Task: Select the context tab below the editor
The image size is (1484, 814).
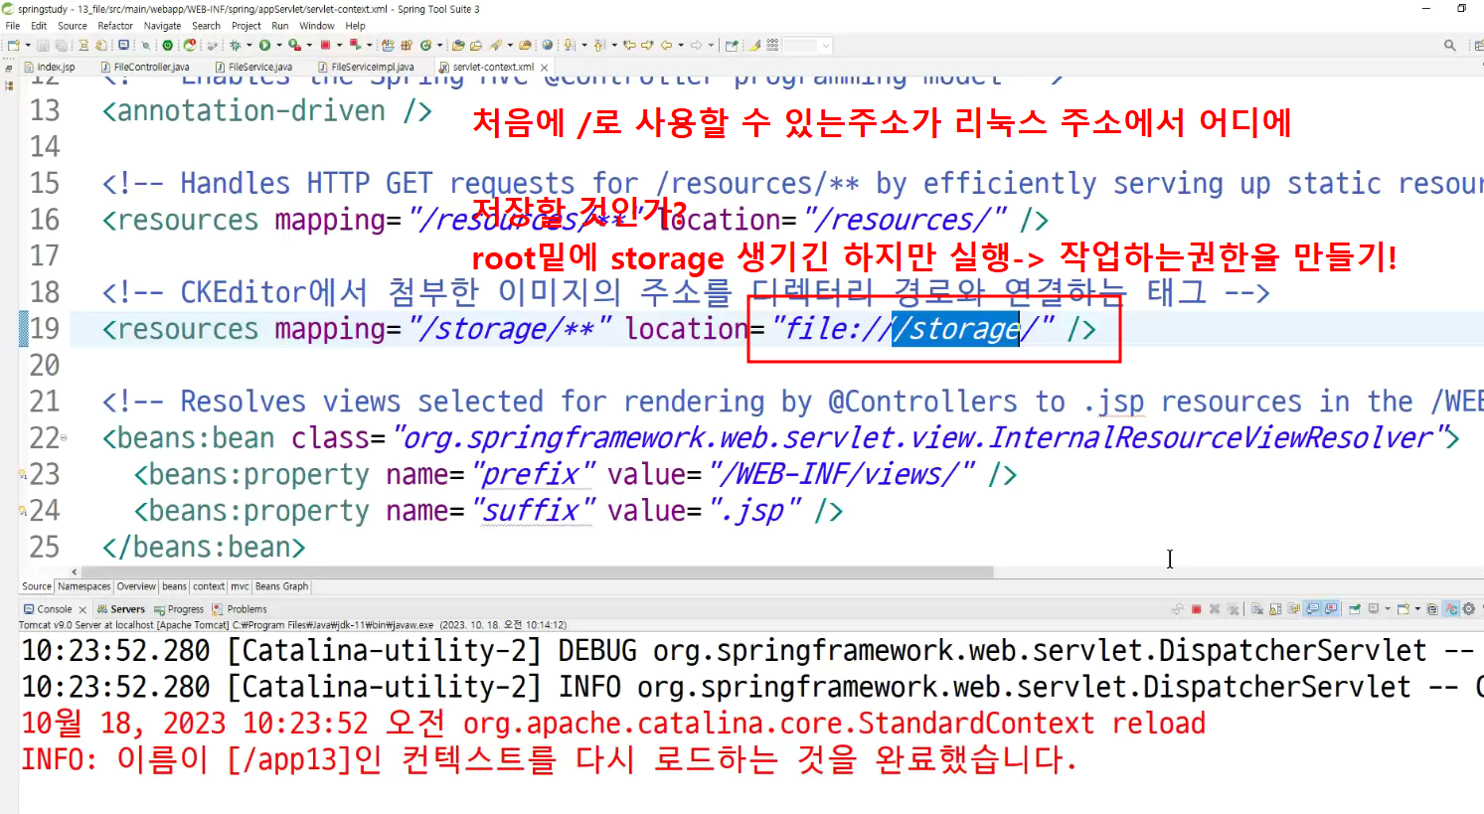Action: click(x=209, y=586)
